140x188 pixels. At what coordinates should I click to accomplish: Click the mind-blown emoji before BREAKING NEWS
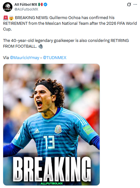[11, 18]
